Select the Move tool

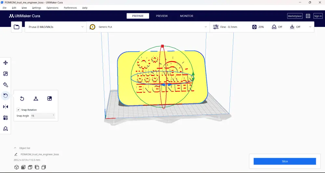pos(6,63)
